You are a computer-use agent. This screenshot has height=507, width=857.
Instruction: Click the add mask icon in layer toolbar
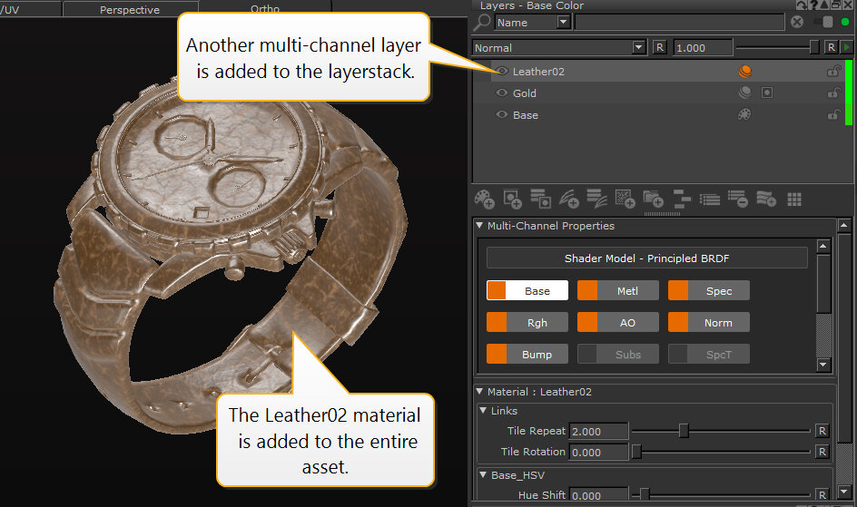click(512, 199)
